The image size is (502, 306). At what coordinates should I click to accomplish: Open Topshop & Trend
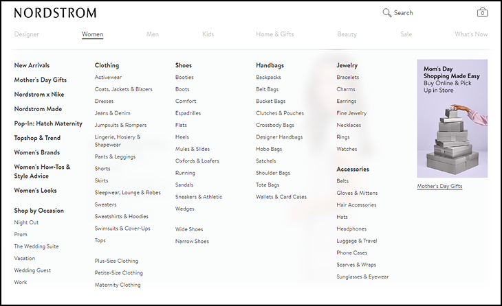(x=37, y=138)
